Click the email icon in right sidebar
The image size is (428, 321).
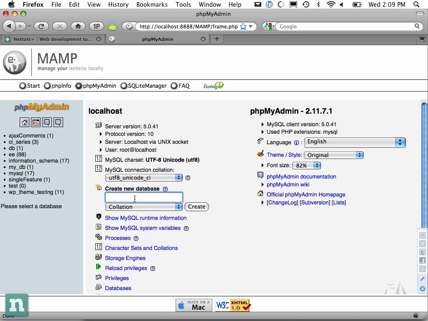[x=422, y=269]
